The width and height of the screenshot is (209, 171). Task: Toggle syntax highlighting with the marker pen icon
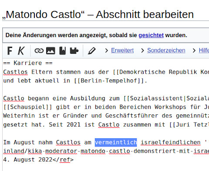click(92, 51)
